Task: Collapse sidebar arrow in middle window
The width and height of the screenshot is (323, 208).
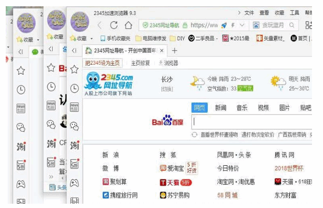Action: point(51,49)
